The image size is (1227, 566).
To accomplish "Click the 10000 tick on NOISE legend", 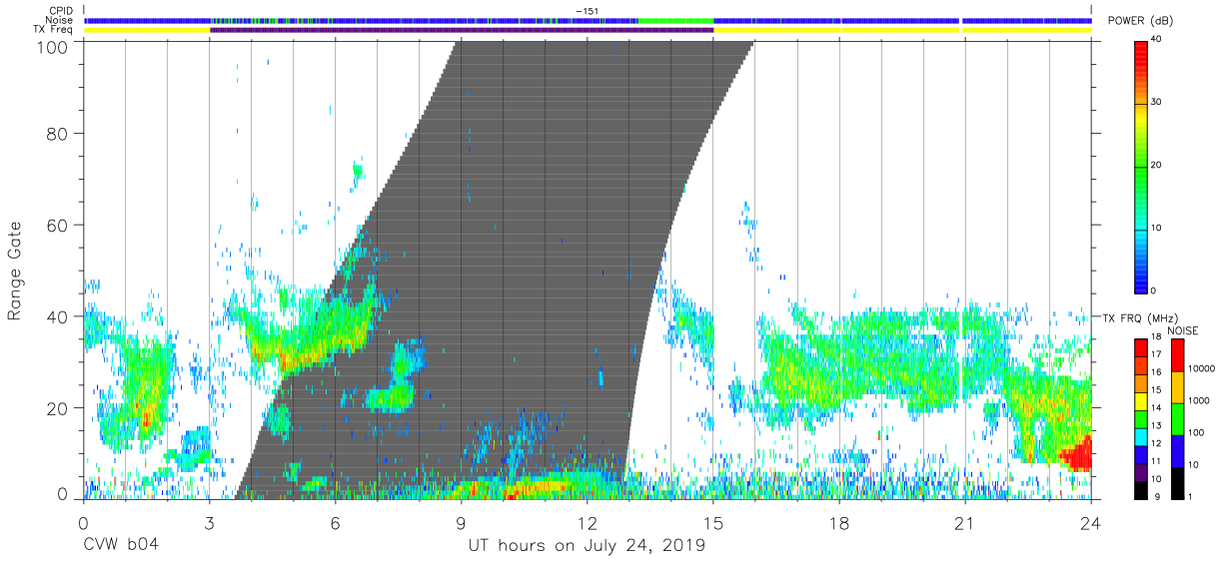I will pos(1201,369).
